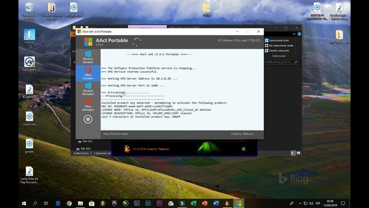Launch Premiere Pro from taskbar
The width and height of the screenshot is (369, 208).
159,203
